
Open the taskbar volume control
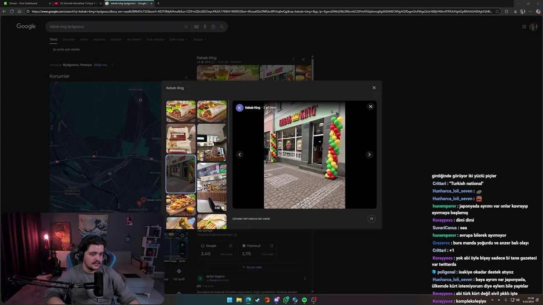[518, 300]
